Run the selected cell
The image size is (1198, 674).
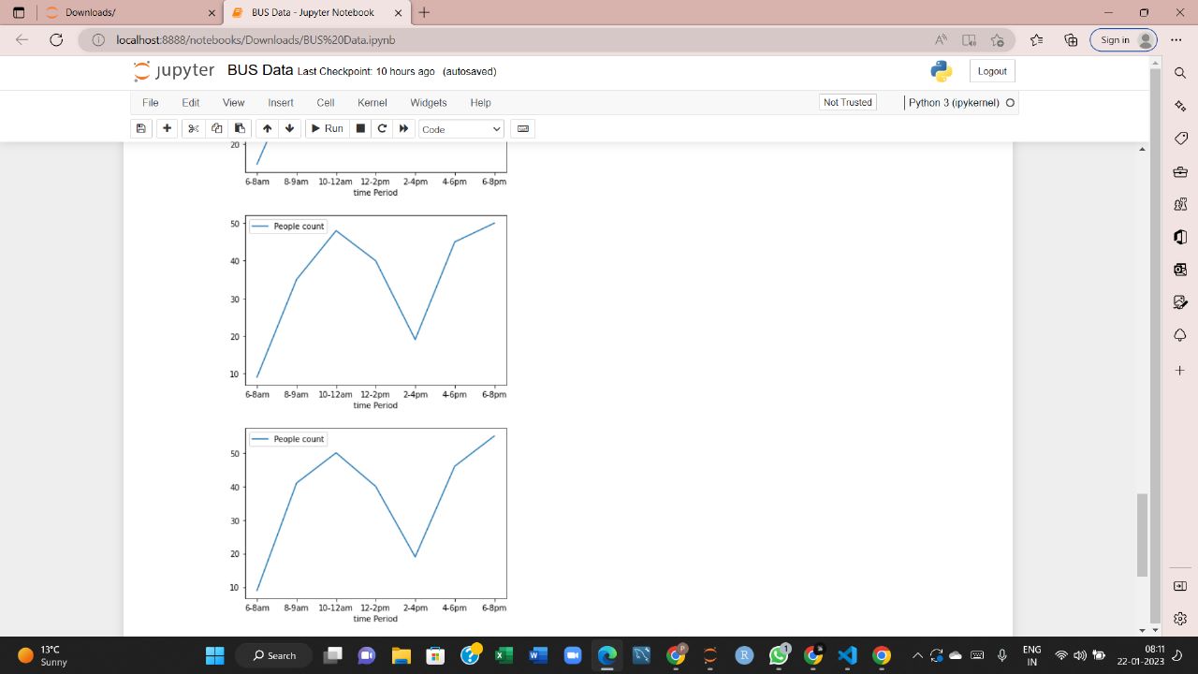click(x=328, y=128)
